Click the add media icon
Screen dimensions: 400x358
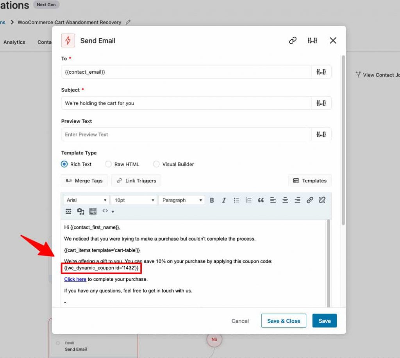[80, 211]
